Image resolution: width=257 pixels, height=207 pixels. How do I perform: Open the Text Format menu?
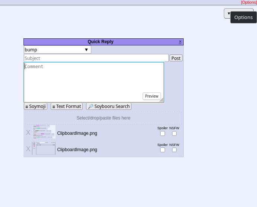click(x=67, y=106)
